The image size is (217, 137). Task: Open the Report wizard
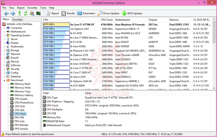(x=52, y=14)
